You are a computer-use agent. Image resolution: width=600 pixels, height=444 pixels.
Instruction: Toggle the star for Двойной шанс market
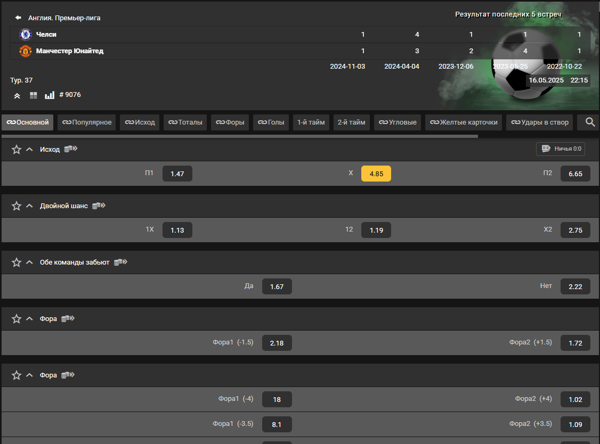(x=17, y=206)
